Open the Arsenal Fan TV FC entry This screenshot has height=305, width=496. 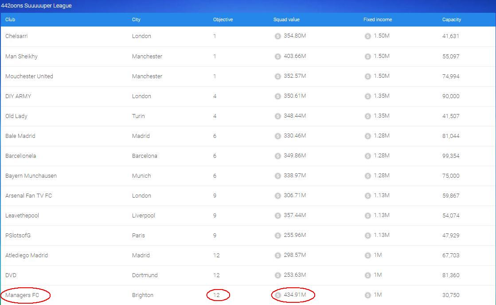28,195
